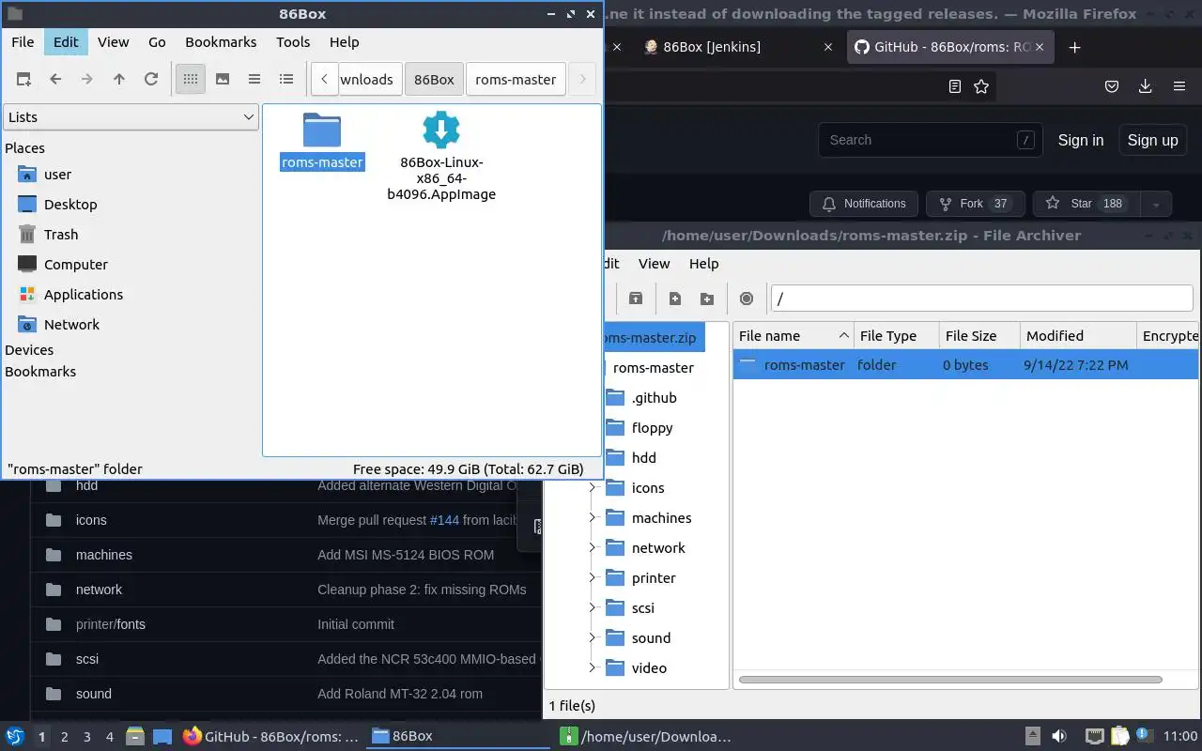Click add file icon in File Archiver
Viewport: 1202px width, 751px height.
[675, 299]
